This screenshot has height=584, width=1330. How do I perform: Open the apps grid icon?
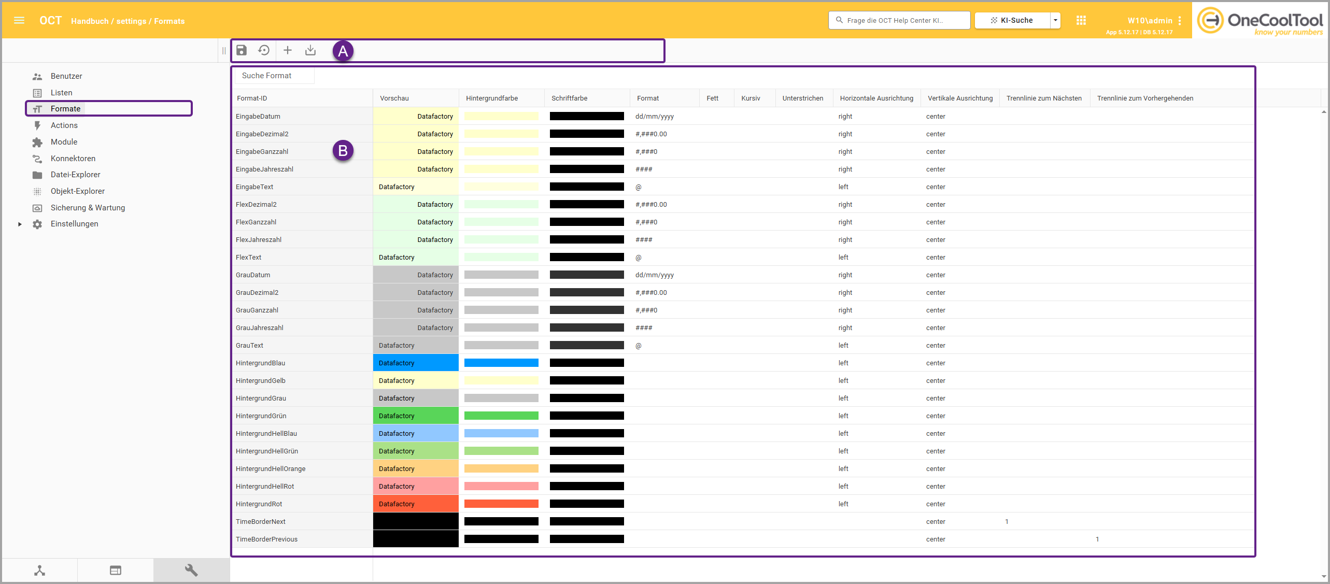pos(1081,21)
